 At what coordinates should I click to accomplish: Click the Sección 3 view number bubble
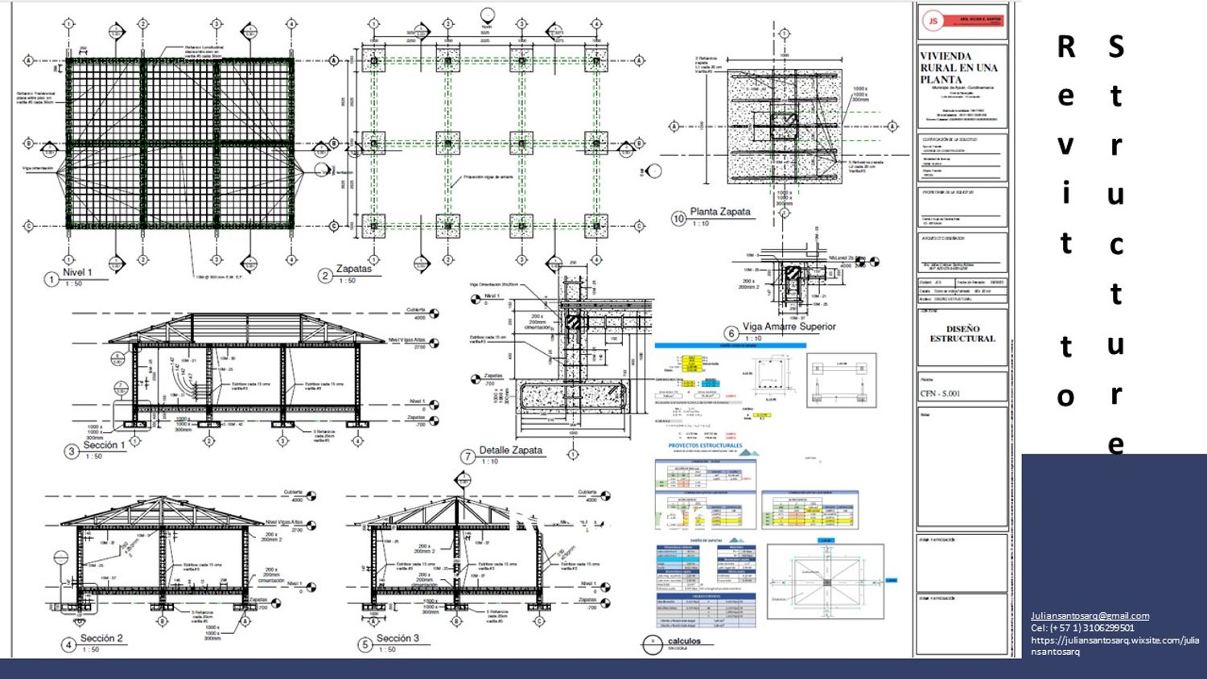click(365, 644)
